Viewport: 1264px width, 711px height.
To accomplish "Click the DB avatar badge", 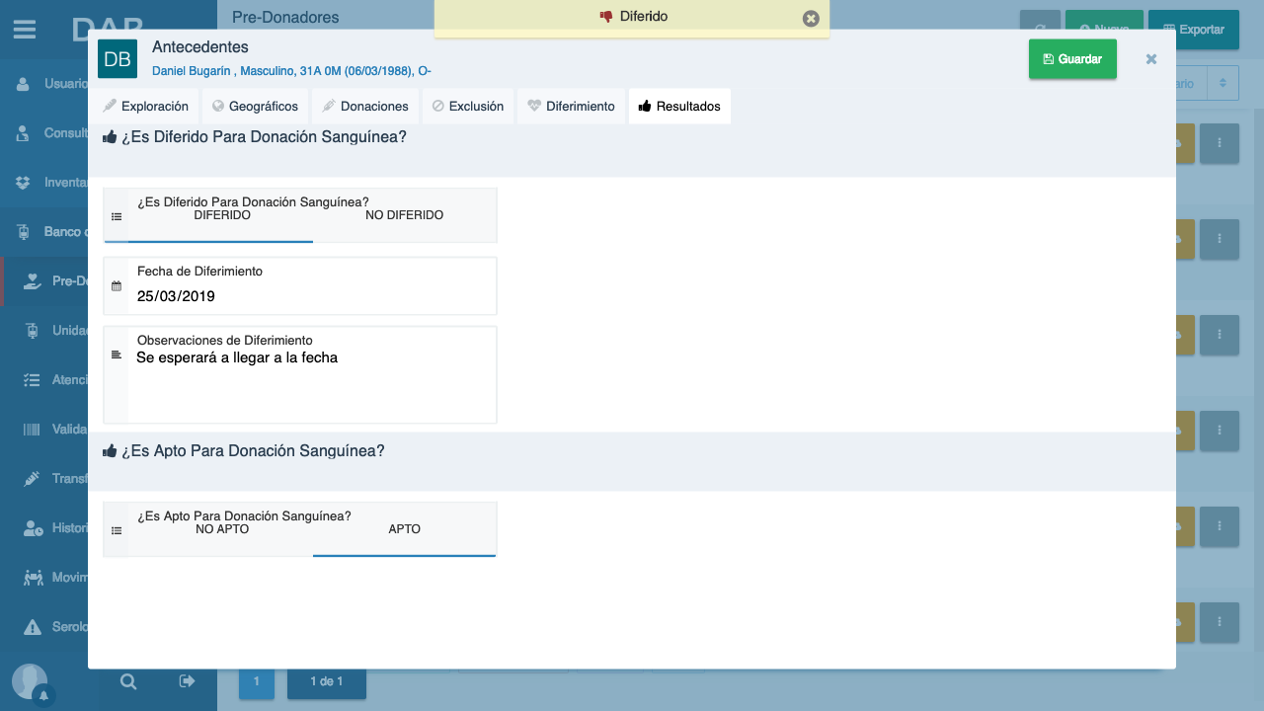I will pyautogui.click(x=118, y=59).
